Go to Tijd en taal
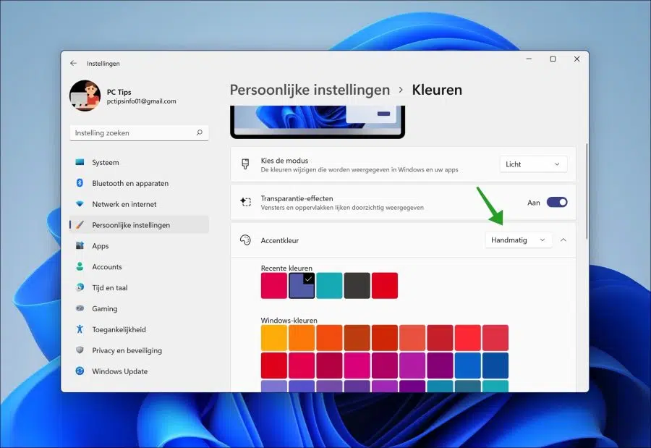 pyautogui.click(x=139, y=287)
